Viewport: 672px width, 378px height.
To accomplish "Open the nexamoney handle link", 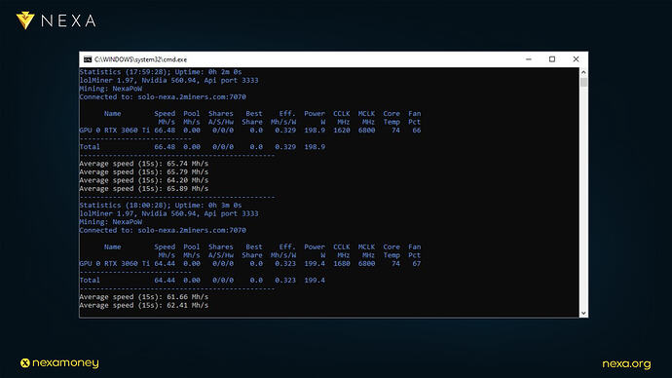I will pos(65,363).
